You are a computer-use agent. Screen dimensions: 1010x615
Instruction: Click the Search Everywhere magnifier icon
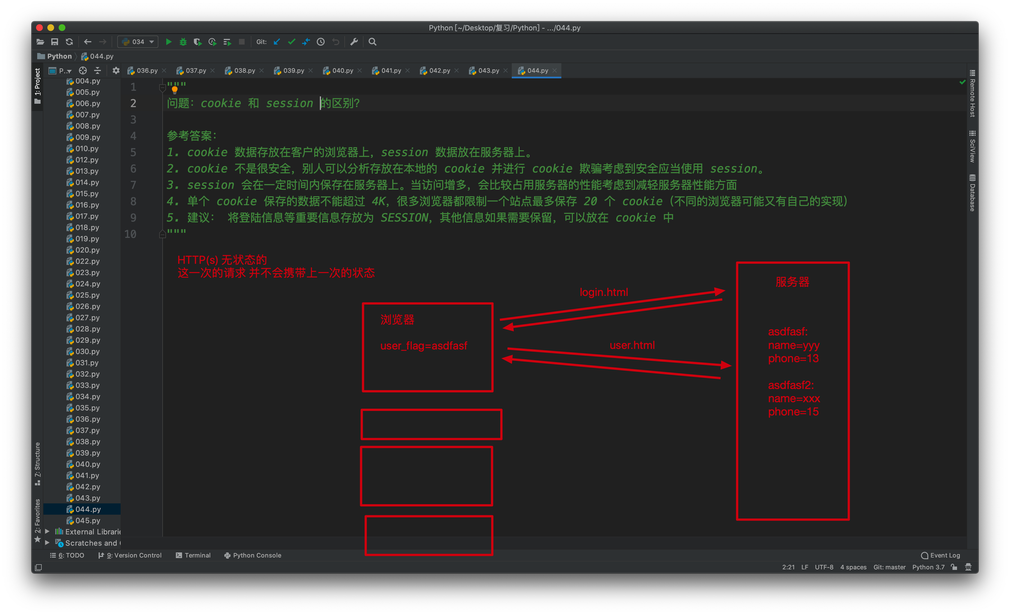pyautogui.click(x=373, y=42)
